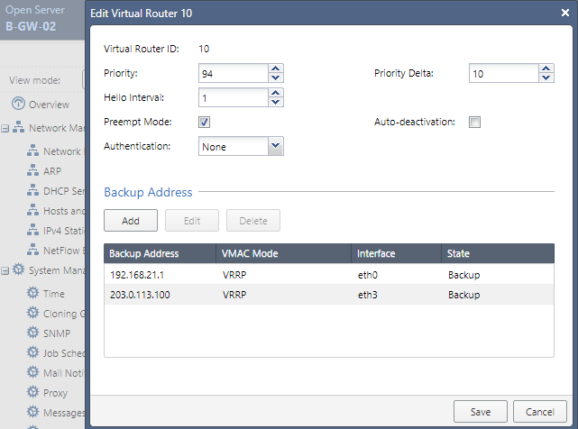Click the Time gear icon

33,293
